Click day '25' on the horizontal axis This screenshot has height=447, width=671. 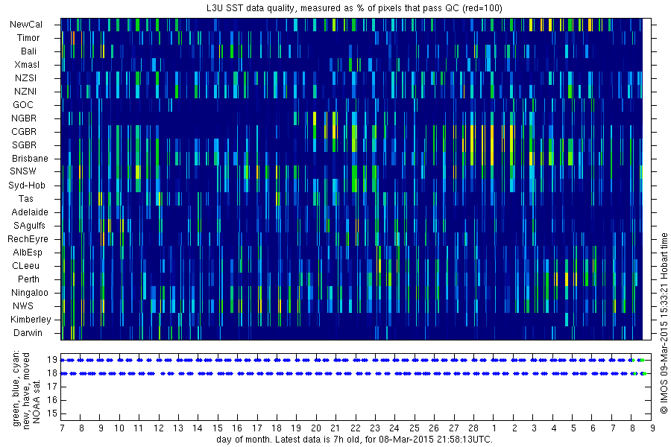click(415, 428)
